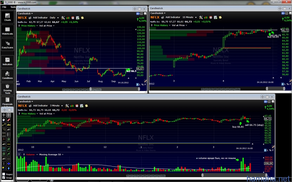This screenshot has height=182, width=292.
Task: Toggle log L scale in Daily chart
Action: coord(140,85)
